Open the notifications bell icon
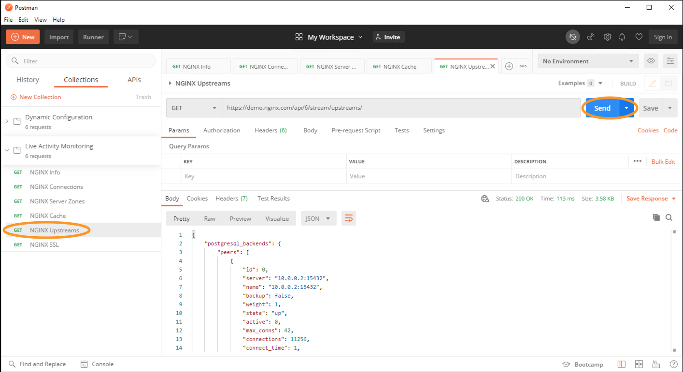The image size is (683, 372). click(x=622, y=37)
